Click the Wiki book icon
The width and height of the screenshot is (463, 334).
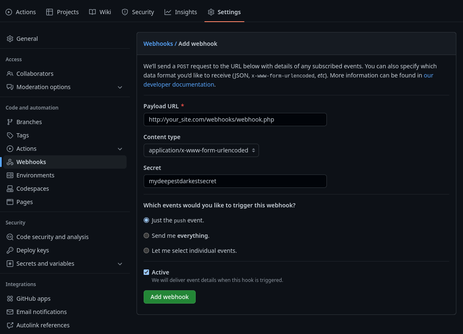click(x=92, y=12)
